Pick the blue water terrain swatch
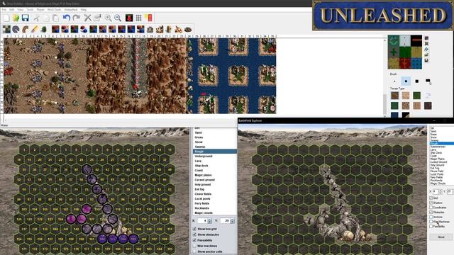Viewport: 454px width, 255px height. [x=394, y=115]
